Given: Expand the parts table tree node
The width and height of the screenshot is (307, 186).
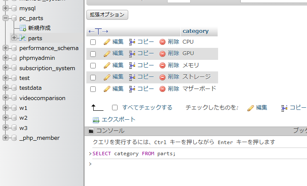Looking at the screenshot, I should [x=14, y=38].
